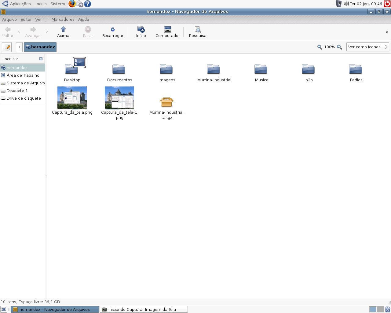Image resolution: width=391 pixels, height=313 pixels.
Task: Open the trash applet in bottom panel
Action: pos(388,309)
